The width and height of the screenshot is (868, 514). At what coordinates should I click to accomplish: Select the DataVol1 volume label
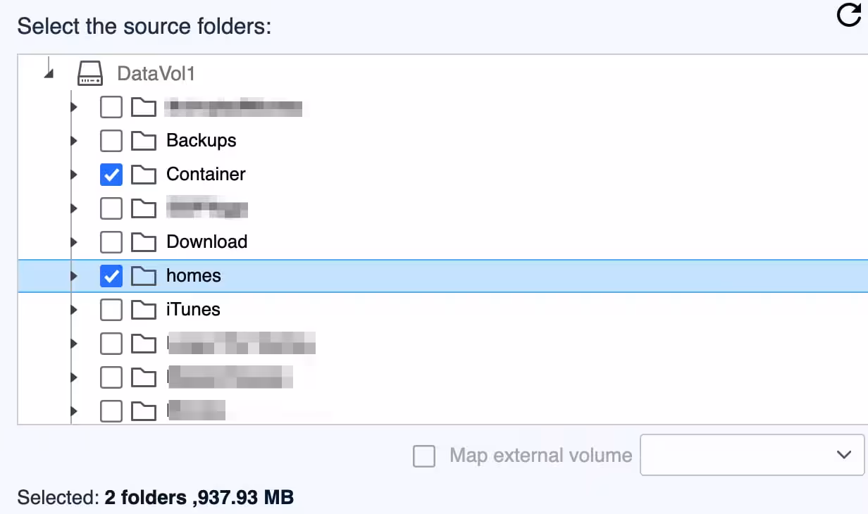click(156, 73)
